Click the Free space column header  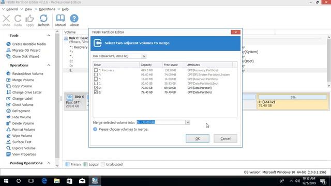tap(174, 65)
